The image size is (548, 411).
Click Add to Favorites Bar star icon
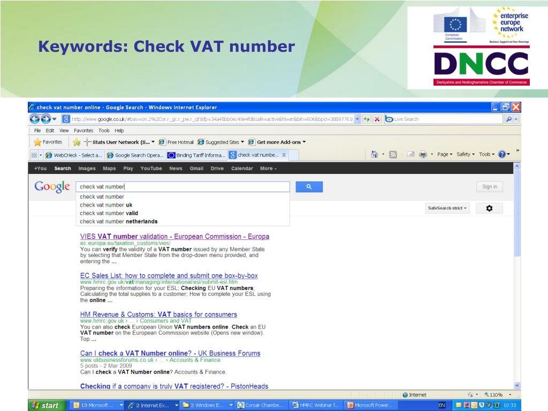(77, 142)
